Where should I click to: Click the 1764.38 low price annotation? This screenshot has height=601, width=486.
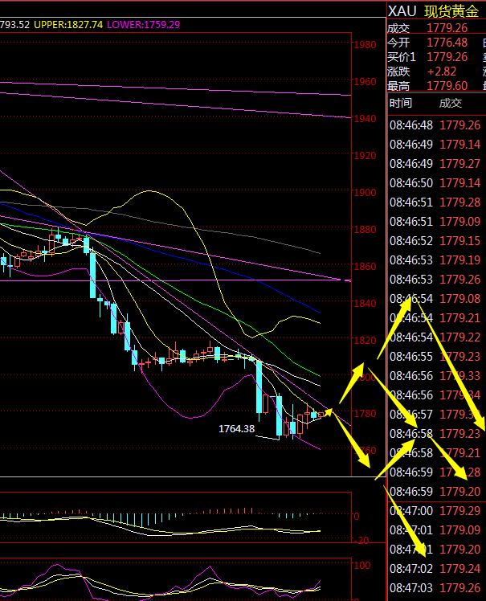pyautogui.click(x=236, y=429)
